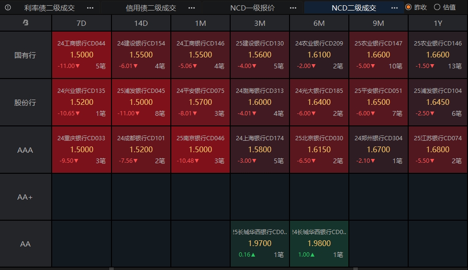468x270 pixels.
Task: Open the 25农业银行CD147 cell
Action: (x=379, y=55)
